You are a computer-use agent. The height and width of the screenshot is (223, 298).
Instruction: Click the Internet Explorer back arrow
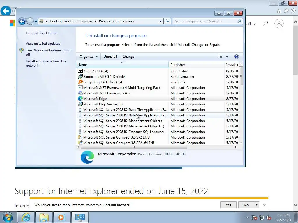[6, 11]
